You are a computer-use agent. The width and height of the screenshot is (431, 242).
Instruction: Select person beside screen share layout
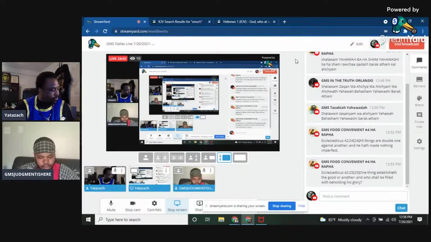(209, 158)
